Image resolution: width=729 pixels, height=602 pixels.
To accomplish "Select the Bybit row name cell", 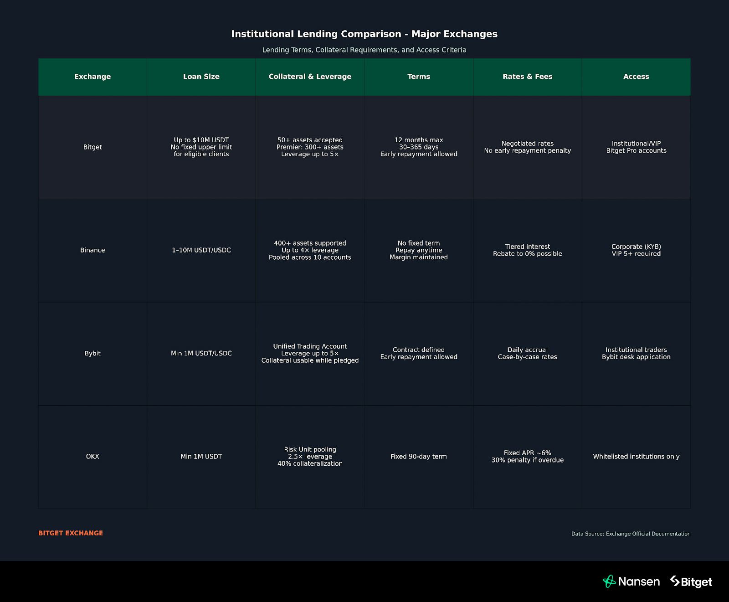I will pyautogui.click(x=92, y=353).
